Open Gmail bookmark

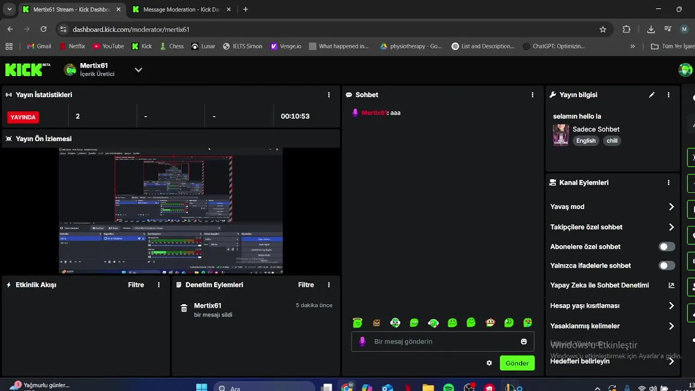[x=39, y=46]
